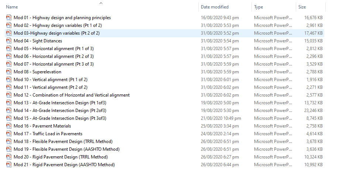353x185 pixels.
Task: Sort files by the Size column header
Action: click(x=302, y=7)
